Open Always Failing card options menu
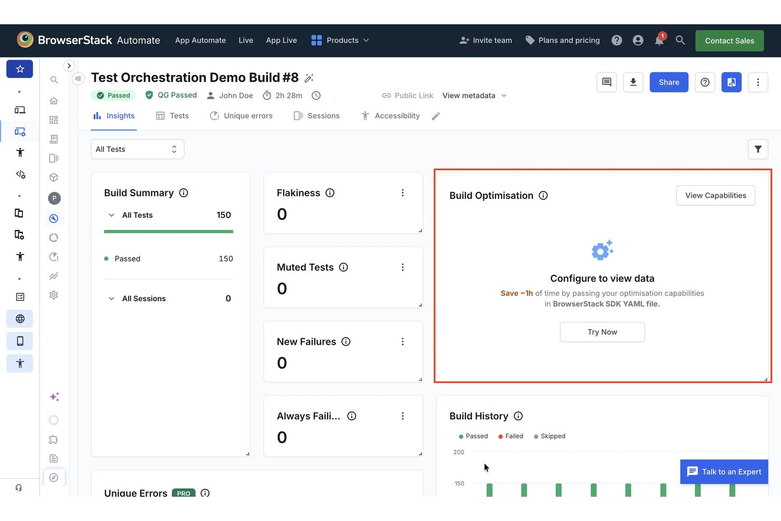The image size is (781, 521). click(x=403, y=416)
